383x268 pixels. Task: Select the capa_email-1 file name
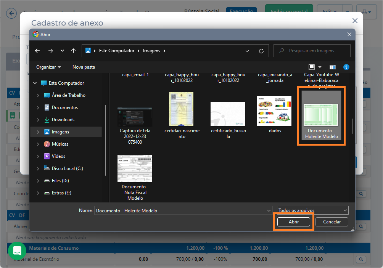[x=135, y=75]
